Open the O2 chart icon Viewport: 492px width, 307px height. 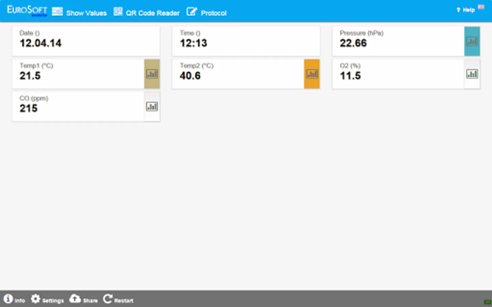(x=472, y=74)
